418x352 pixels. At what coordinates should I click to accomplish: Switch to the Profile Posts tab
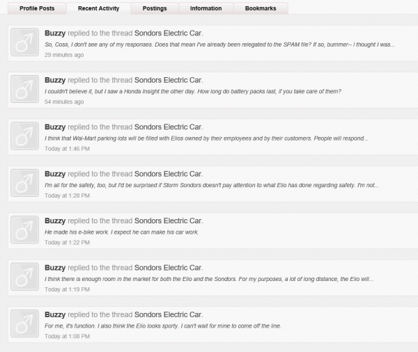pos(36,8)
